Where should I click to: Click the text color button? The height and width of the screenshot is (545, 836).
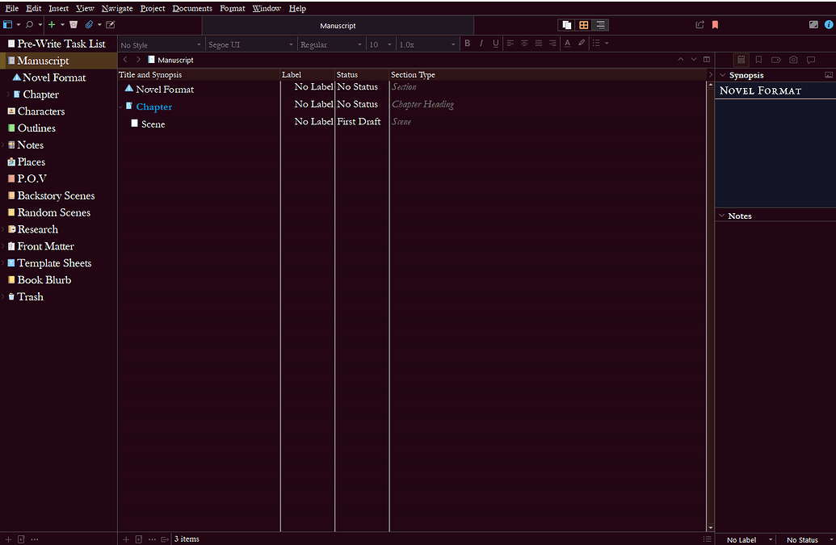tap(567, 44)
